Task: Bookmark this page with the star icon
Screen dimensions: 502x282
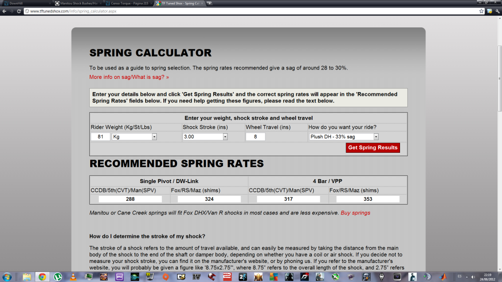Action: coord(481,11)
